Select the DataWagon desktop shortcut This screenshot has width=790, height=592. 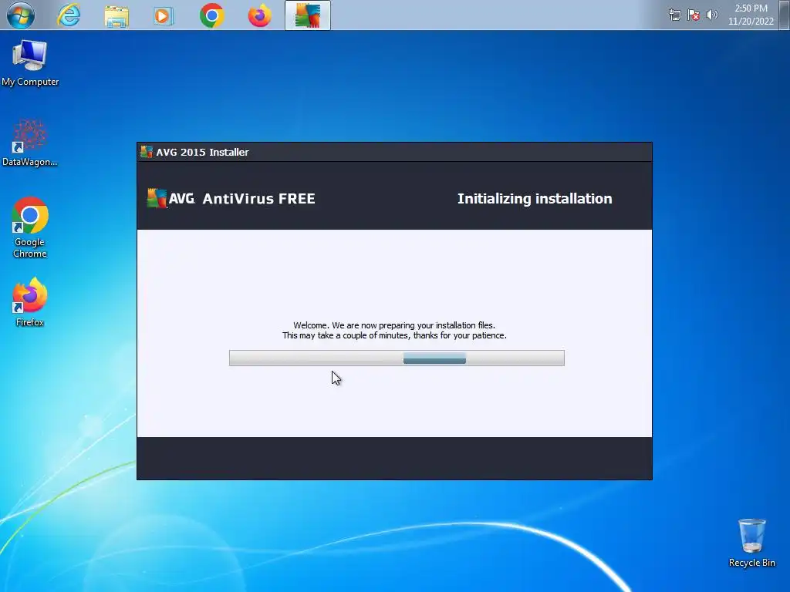(29, 143)
